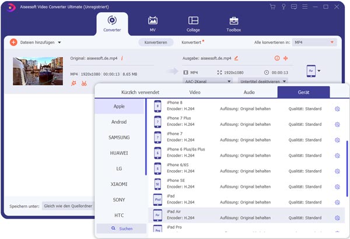
Task: Switch to the MV tab
Action: click(153, 24)
